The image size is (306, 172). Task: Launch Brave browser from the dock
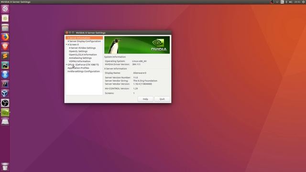click(5, 46)
